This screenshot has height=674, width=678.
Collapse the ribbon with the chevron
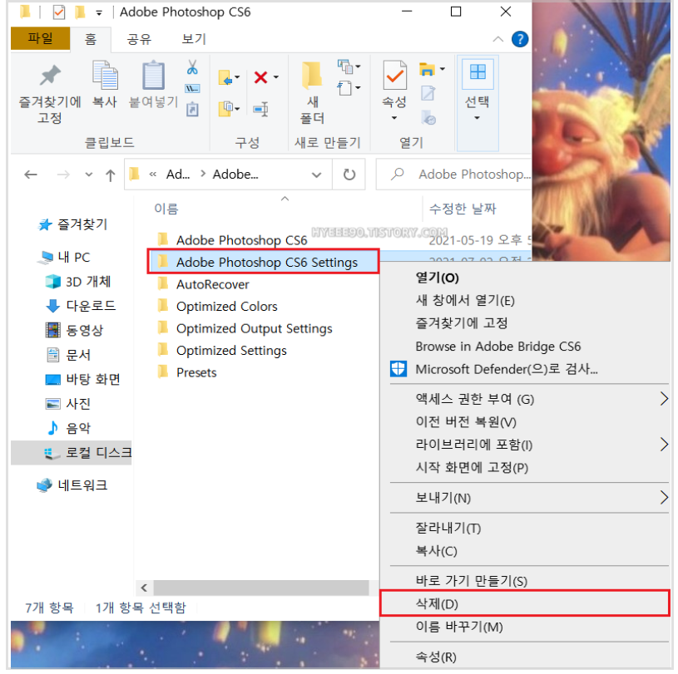coord(498,39)
